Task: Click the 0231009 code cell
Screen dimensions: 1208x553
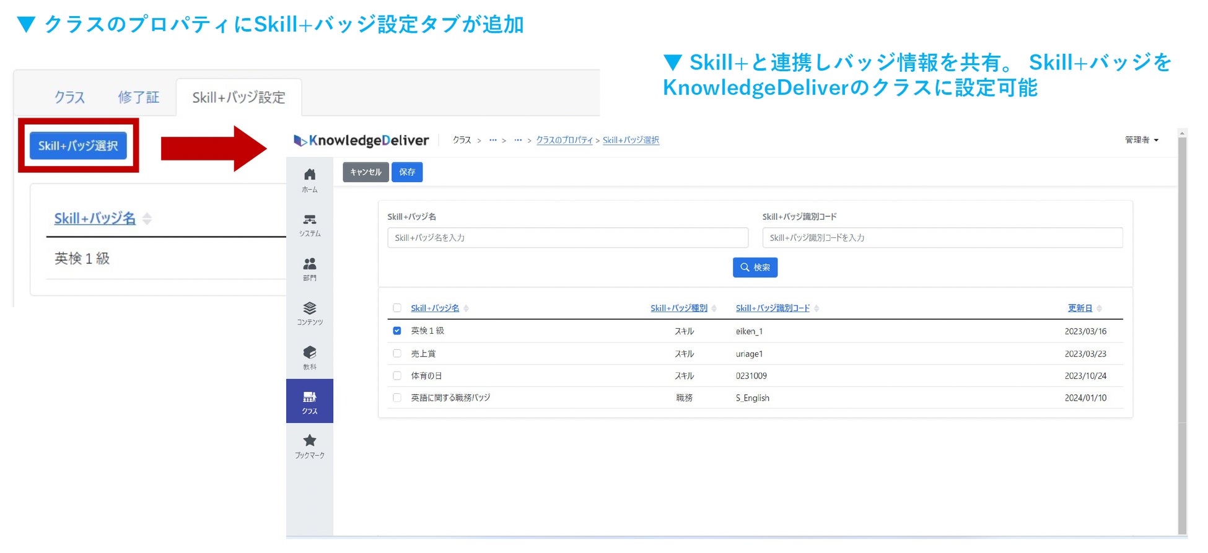Action: (751, 376)
